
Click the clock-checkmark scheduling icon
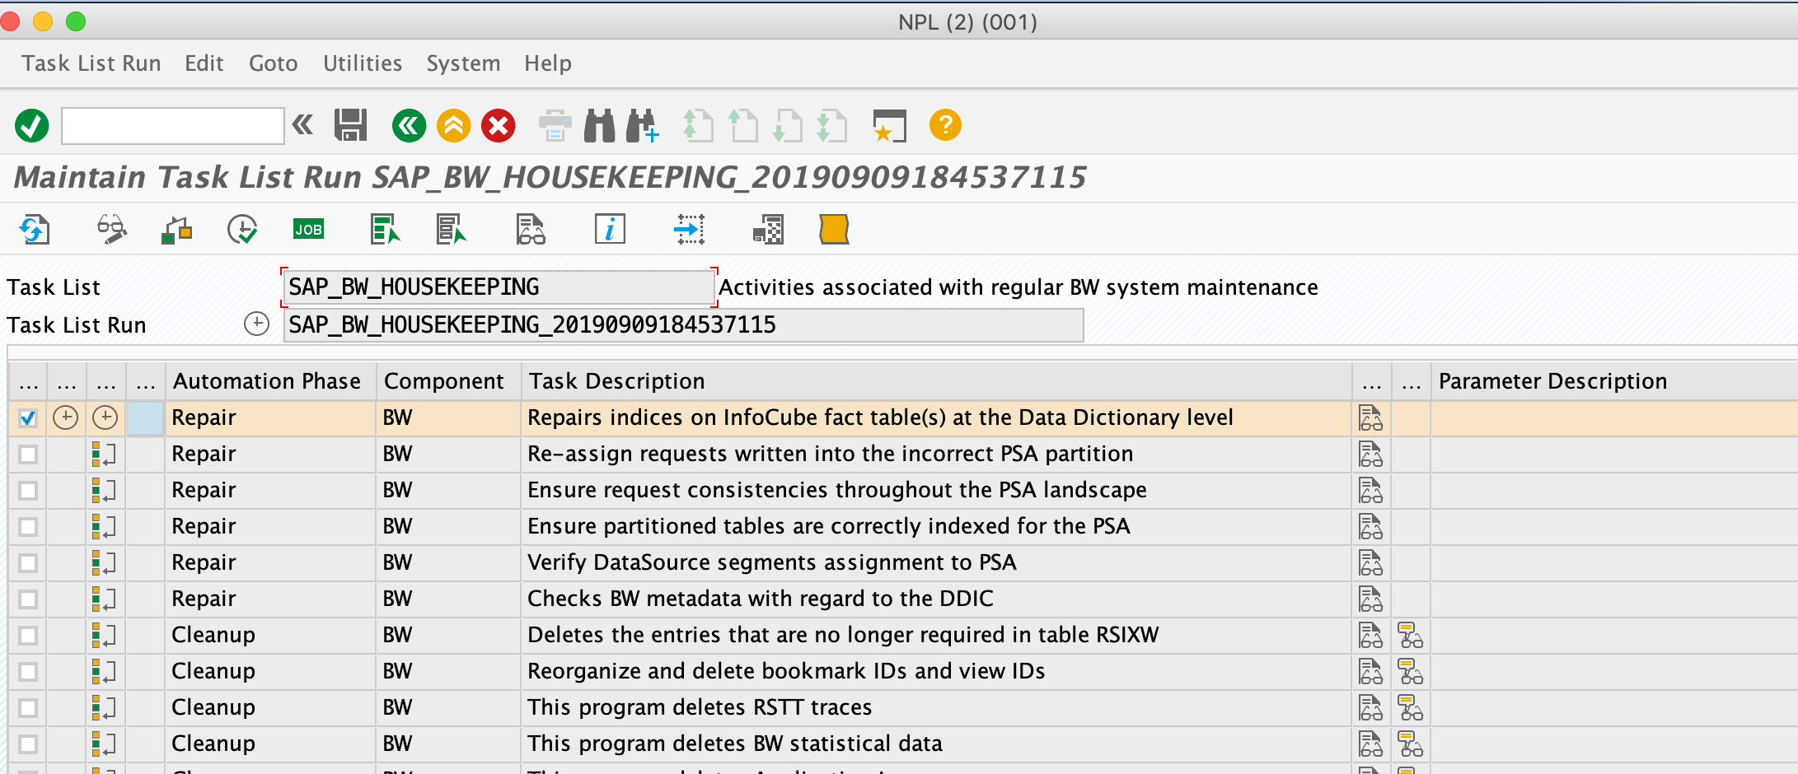coord(242,230)
